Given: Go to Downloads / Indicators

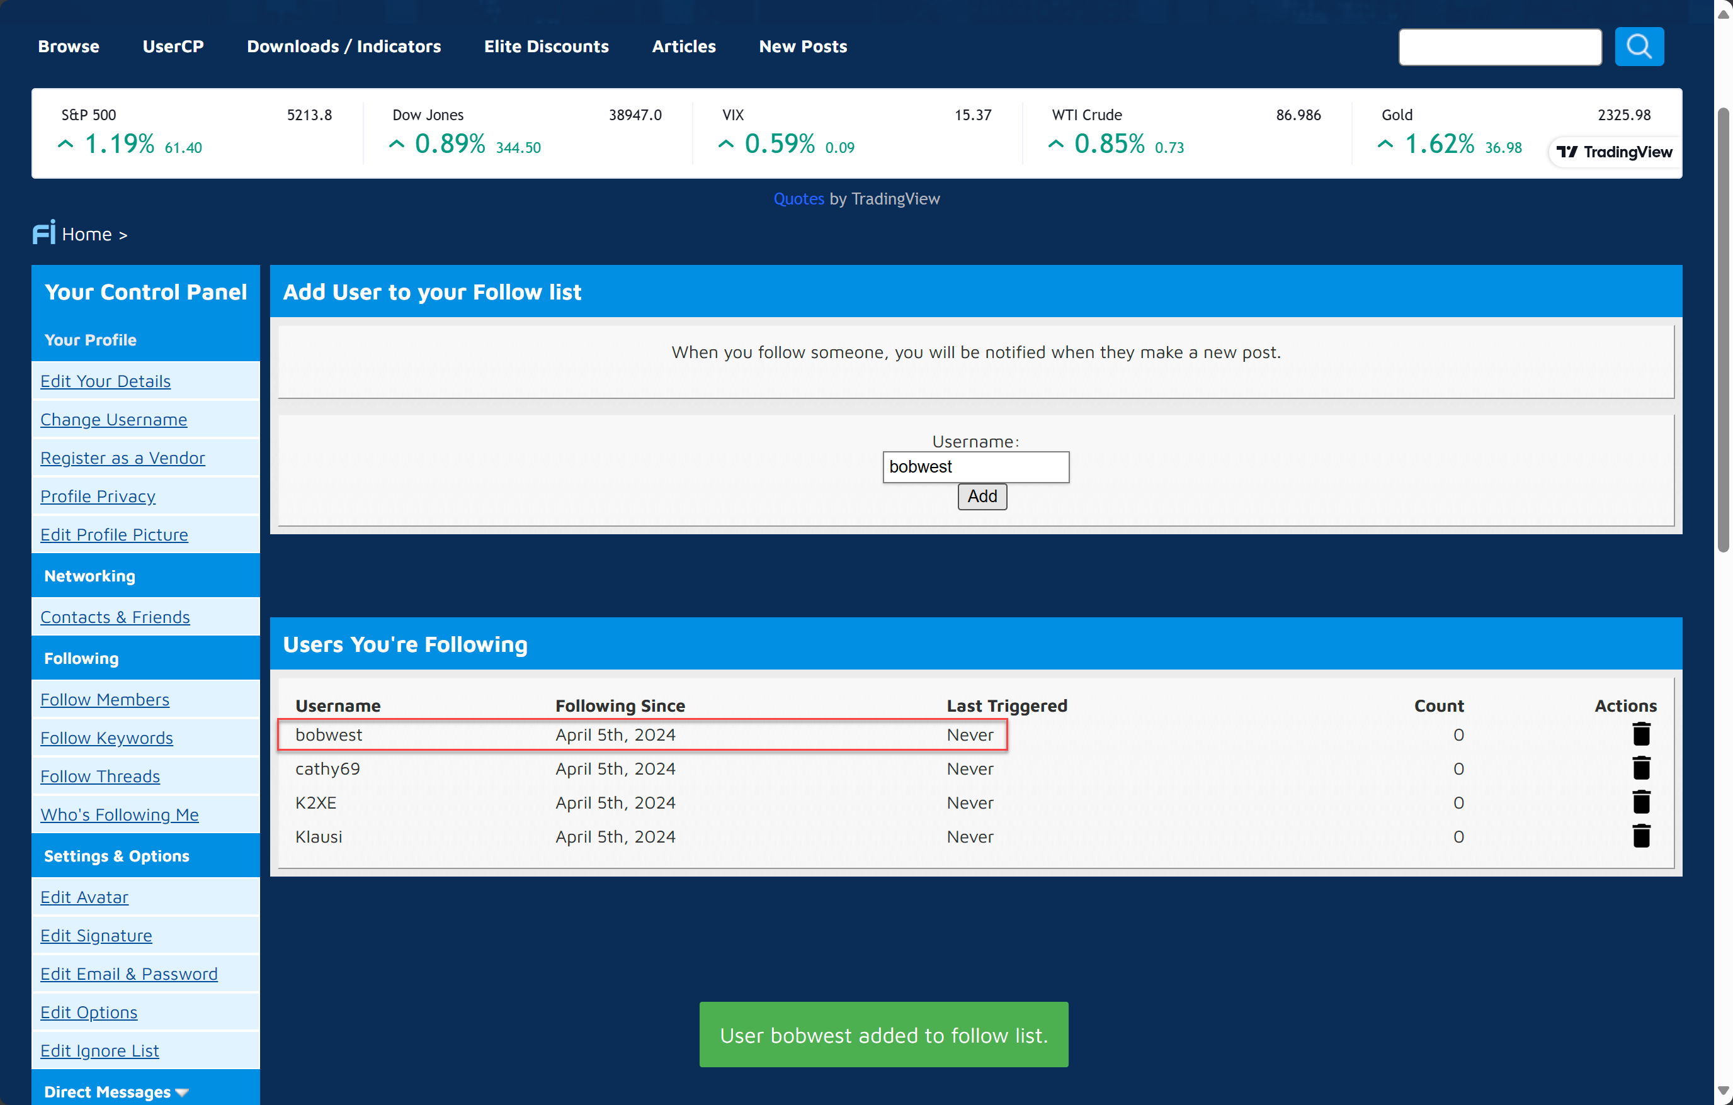Looking at the screenshot, I should (344, 46).
